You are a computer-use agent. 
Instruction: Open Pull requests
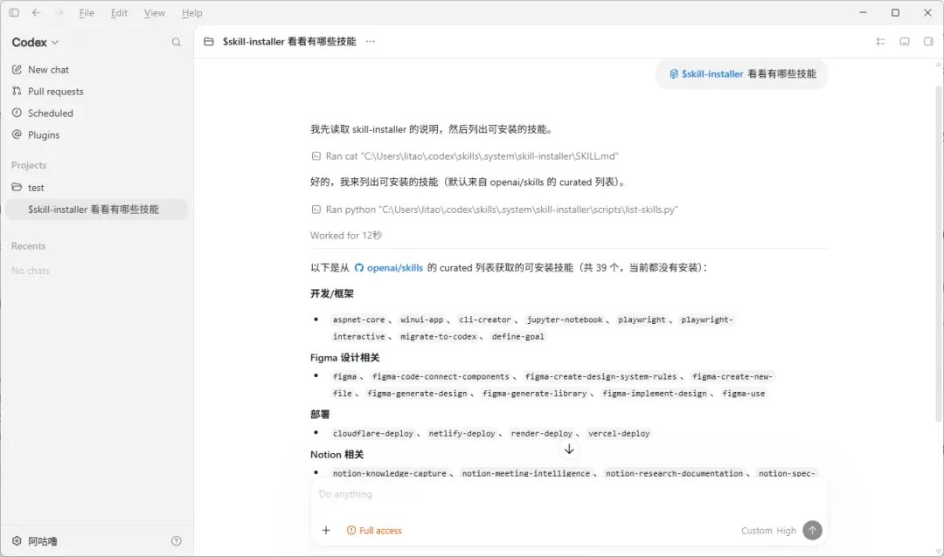pos(55,92)
